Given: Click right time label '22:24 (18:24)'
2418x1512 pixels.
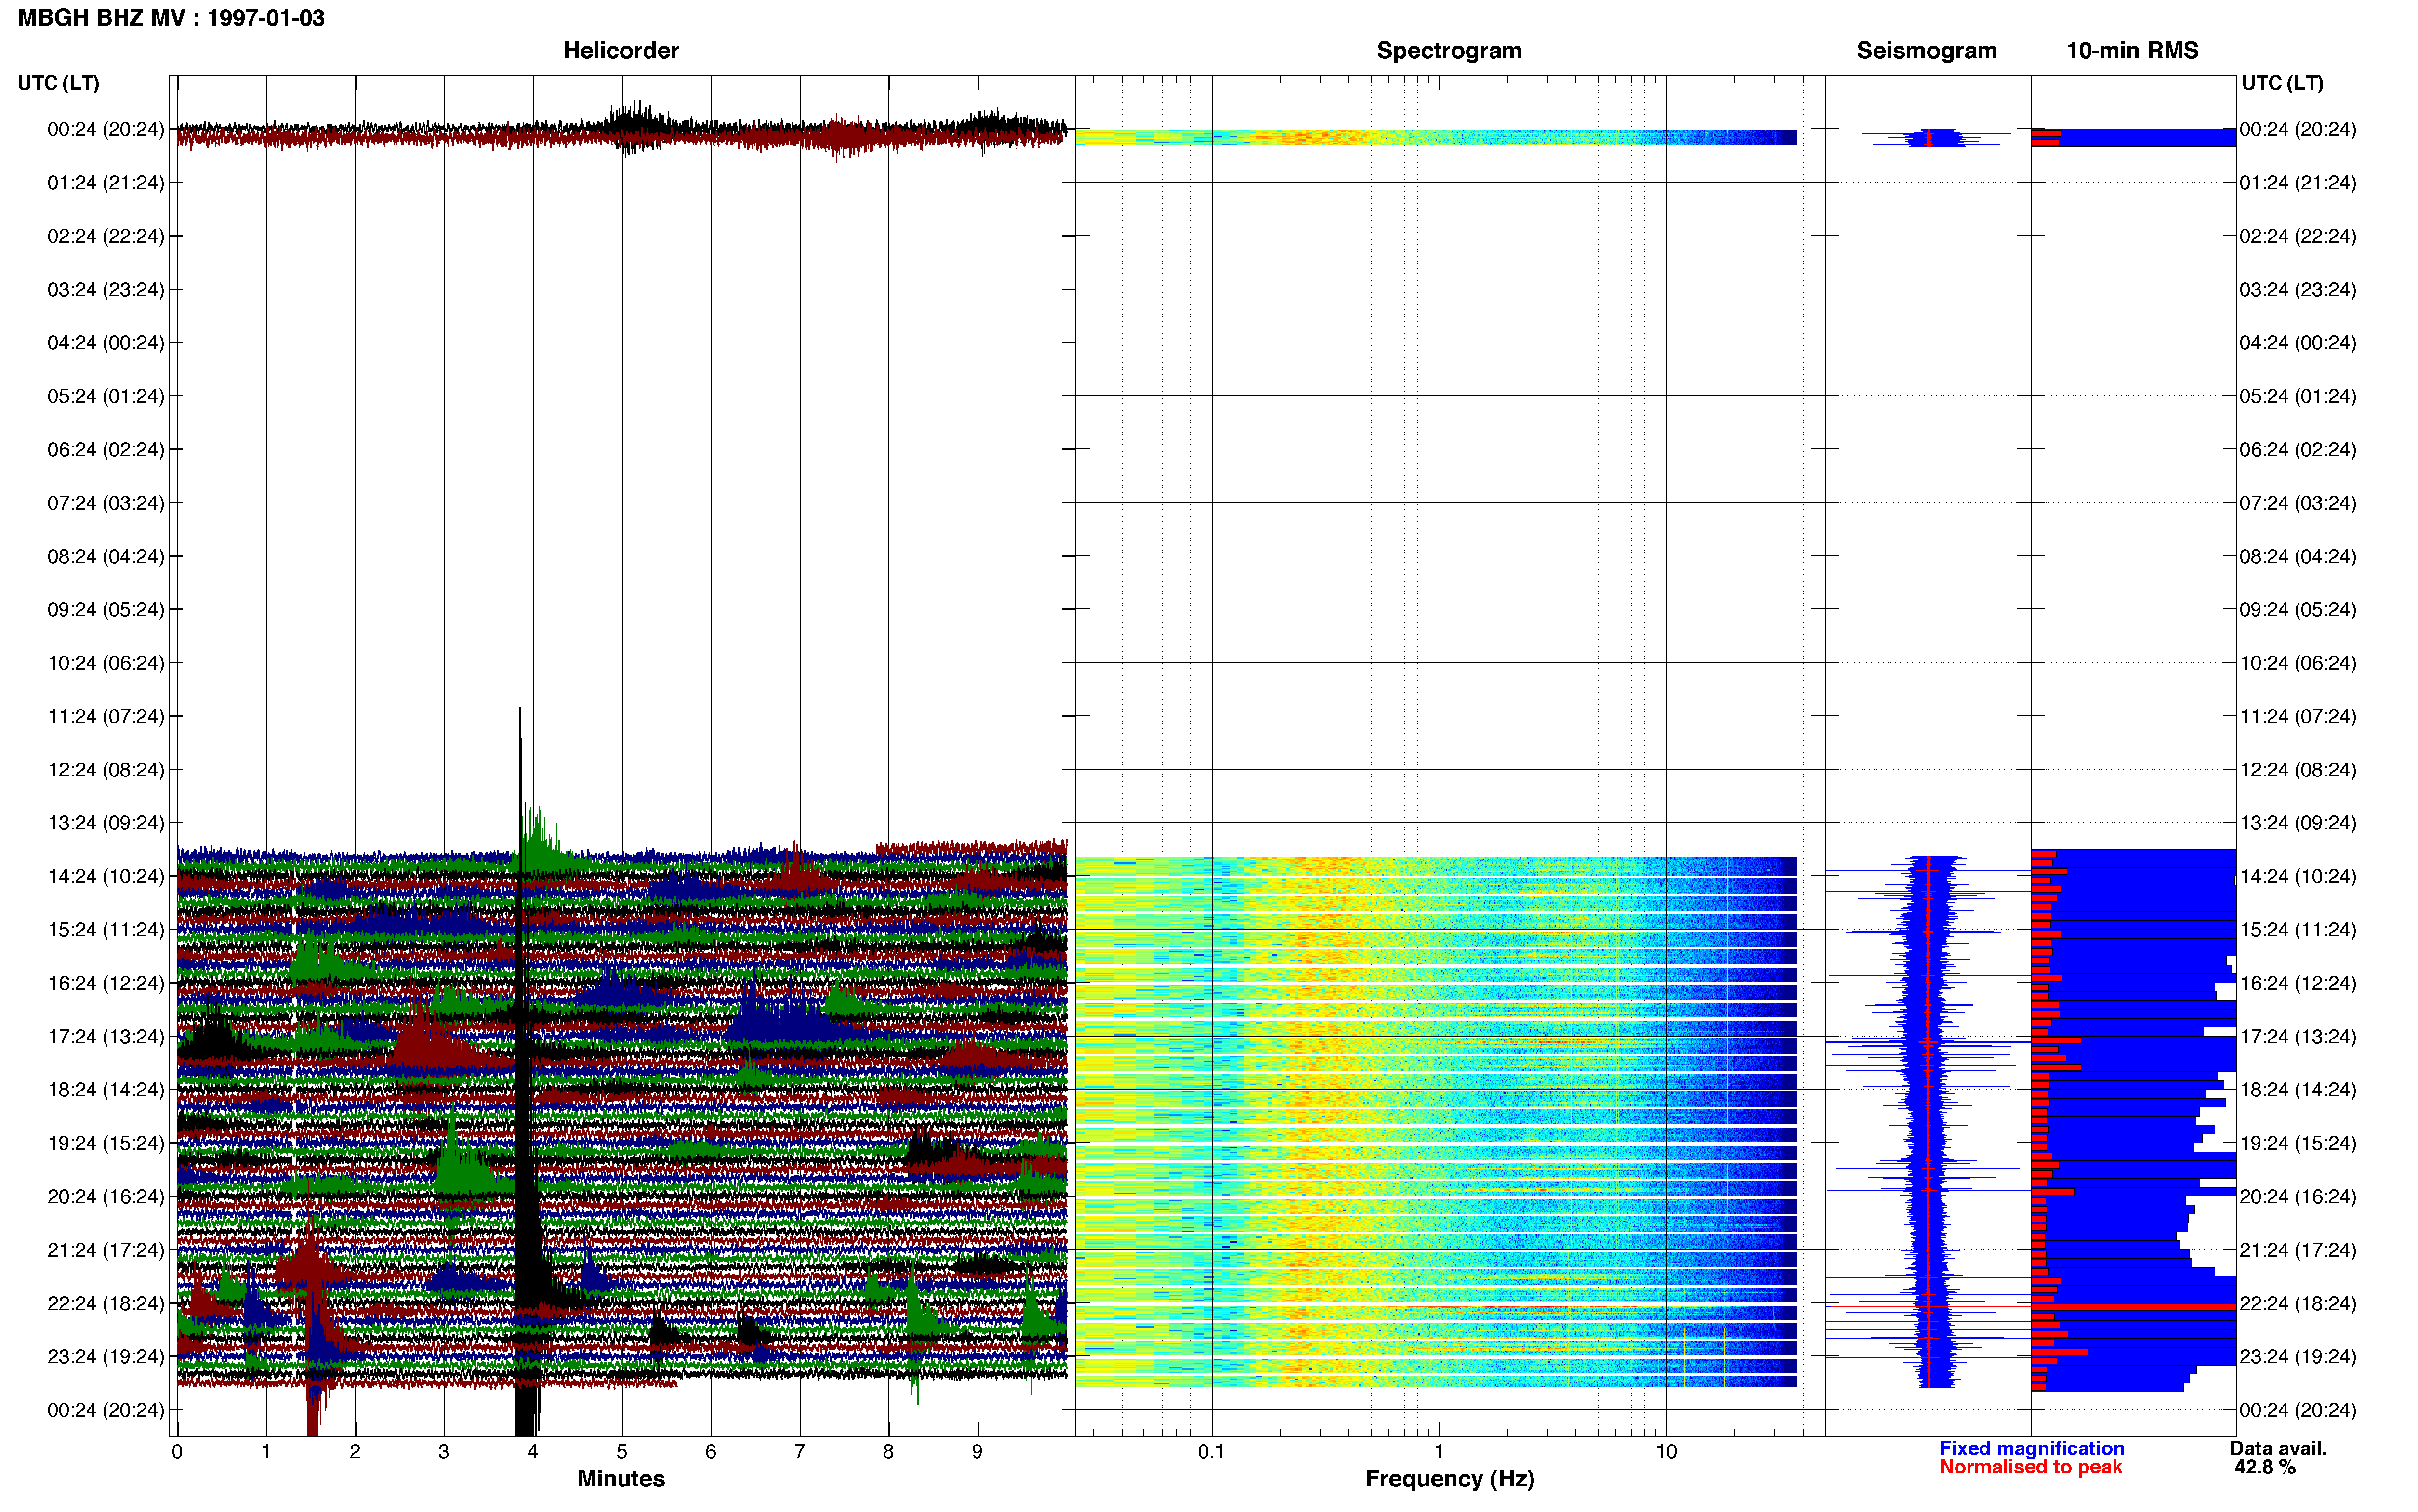Looking at the screenshot, I should tap(2298, 1303).
